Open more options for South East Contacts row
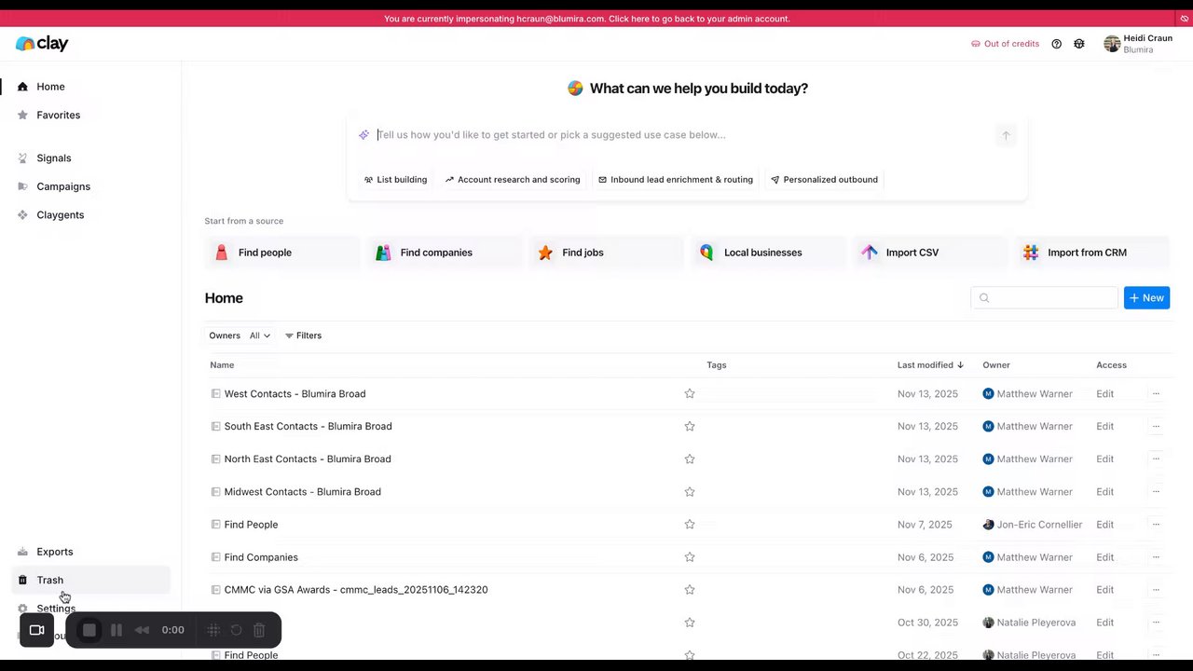Screen dimensions: 1193x671 (x=1156, y=427)
